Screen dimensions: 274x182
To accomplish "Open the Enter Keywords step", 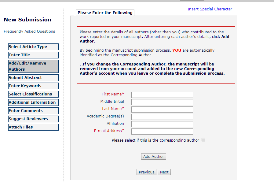I will [33, 86].
